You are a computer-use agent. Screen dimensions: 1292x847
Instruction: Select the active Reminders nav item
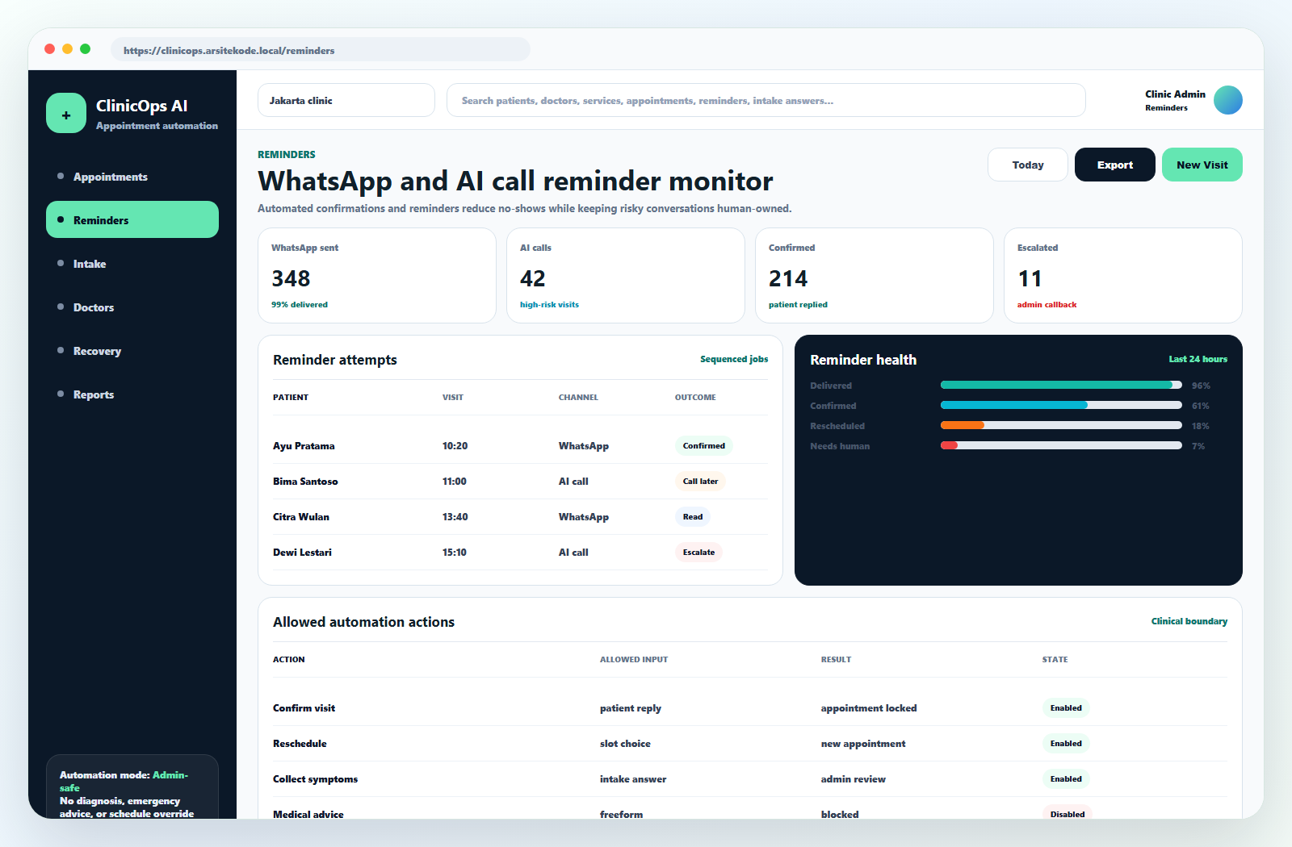(132, 219)
